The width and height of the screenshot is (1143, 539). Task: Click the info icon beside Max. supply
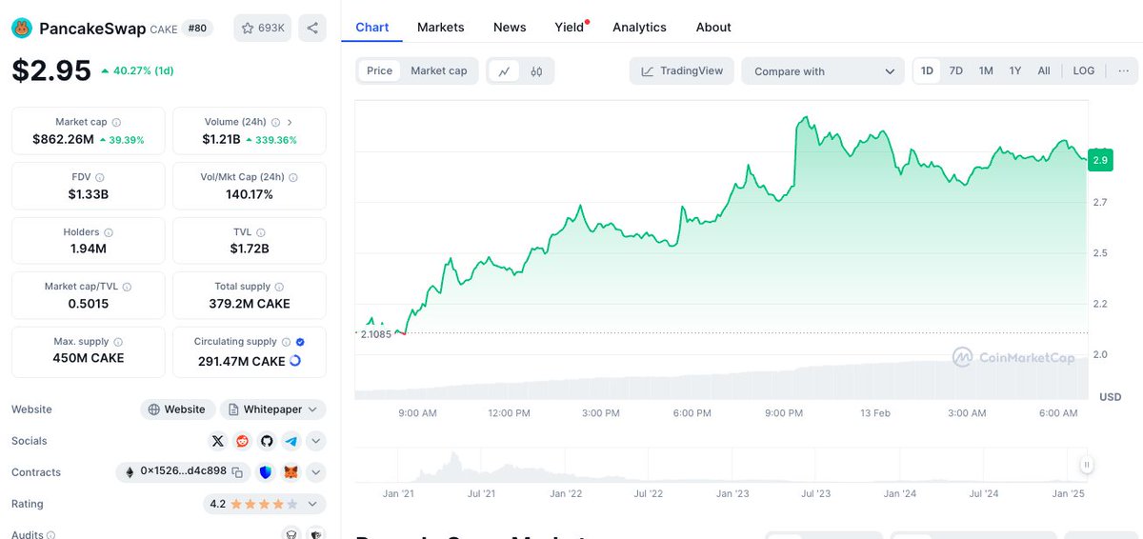pos(118,342)
